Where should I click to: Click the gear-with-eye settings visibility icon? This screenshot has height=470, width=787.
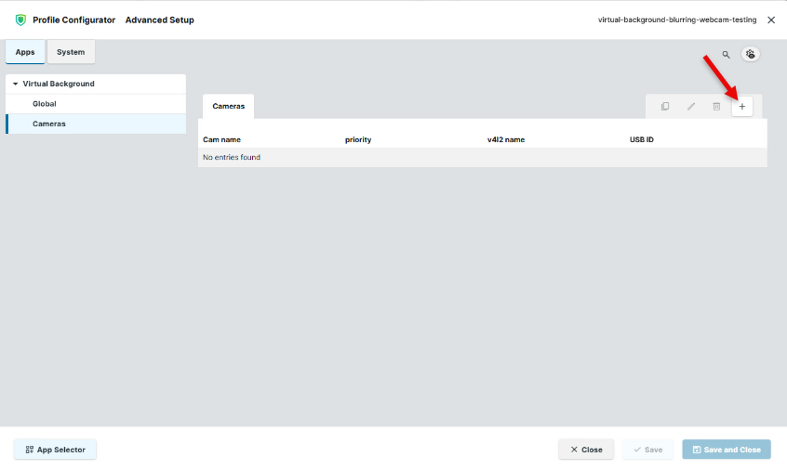tap(751, 55)
